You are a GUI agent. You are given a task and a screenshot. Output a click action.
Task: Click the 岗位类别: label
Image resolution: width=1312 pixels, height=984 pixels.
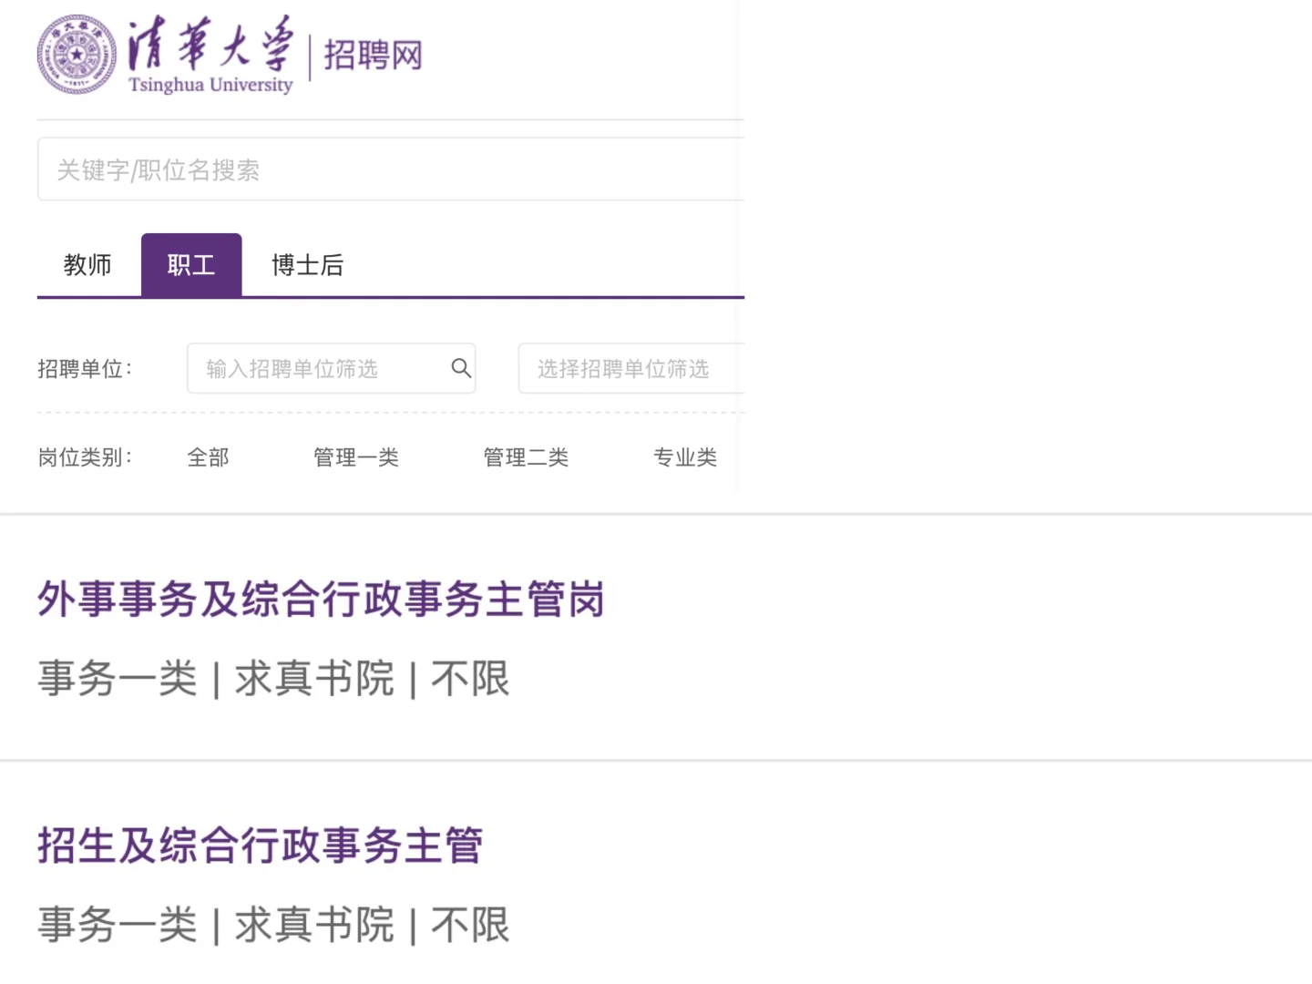pyautogui.click(x=85, y=457)
